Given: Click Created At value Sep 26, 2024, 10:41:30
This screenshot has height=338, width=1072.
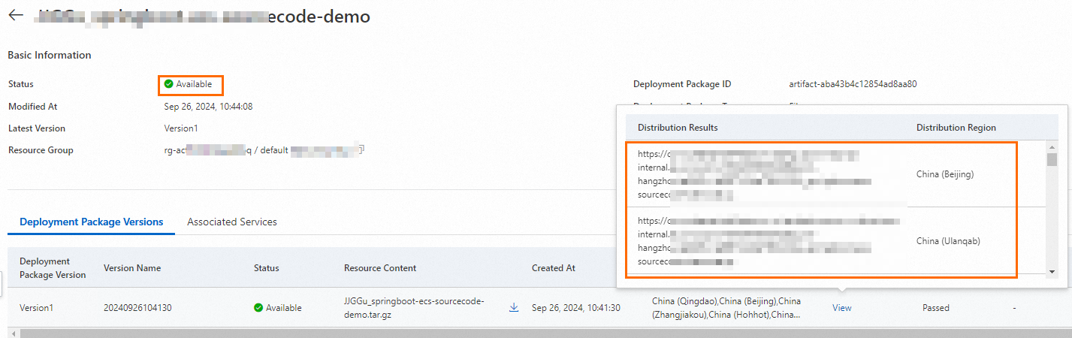Looking at the screenshot, I should pos(576,308).
